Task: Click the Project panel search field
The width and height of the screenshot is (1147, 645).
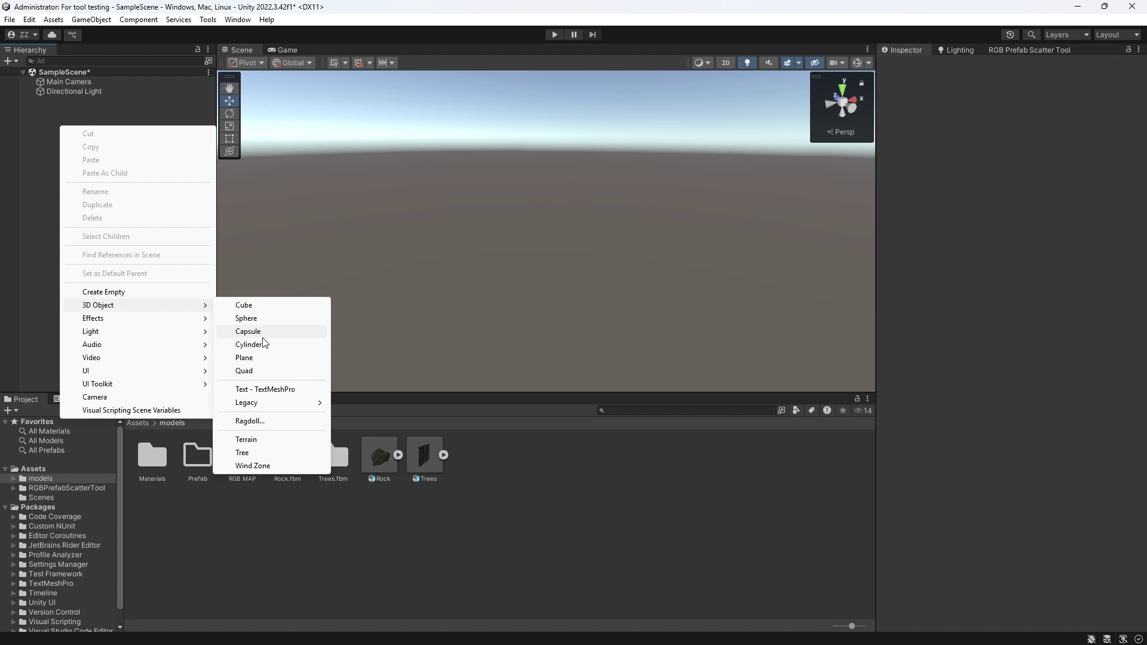Action: [x=687, y=410]
